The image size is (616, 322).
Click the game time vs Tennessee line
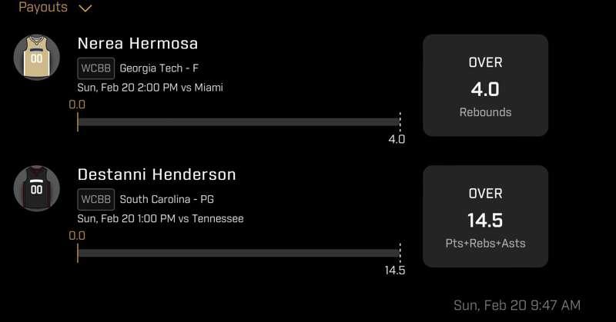coord(160,218)
